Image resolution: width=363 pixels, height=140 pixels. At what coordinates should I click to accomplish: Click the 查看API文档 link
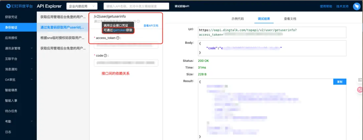pos(151,26)
